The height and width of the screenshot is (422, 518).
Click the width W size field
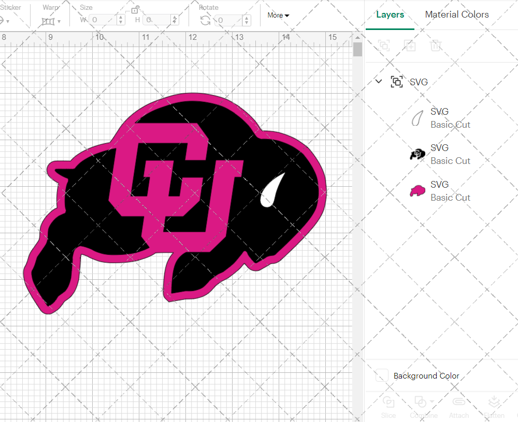(x=104, y=20)
